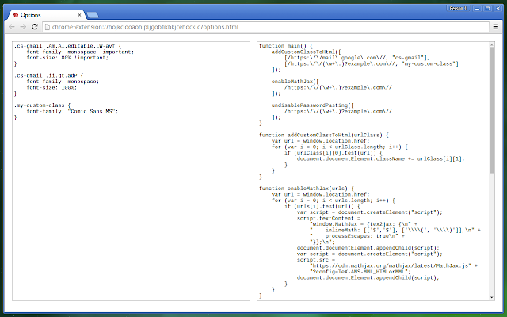Reload the options page
Image resolution: width=507 pixels, height=317 pixels.
[35, 27]
